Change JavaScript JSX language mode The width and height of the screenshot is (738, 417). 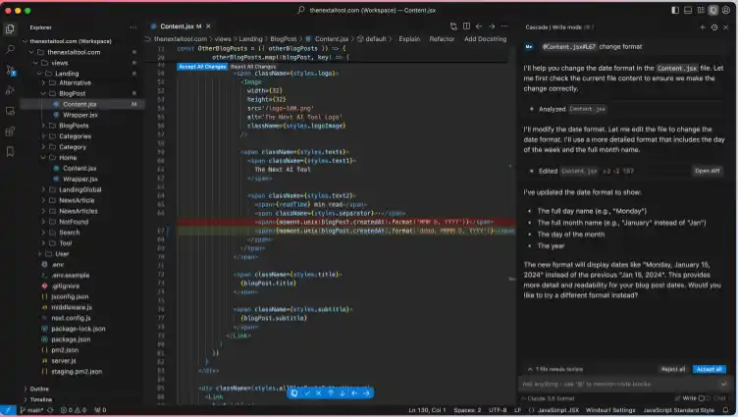(558, 410)
